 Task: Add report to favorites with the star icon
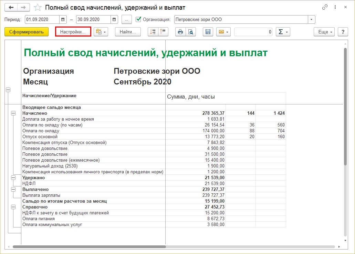[x=38, y=8]
